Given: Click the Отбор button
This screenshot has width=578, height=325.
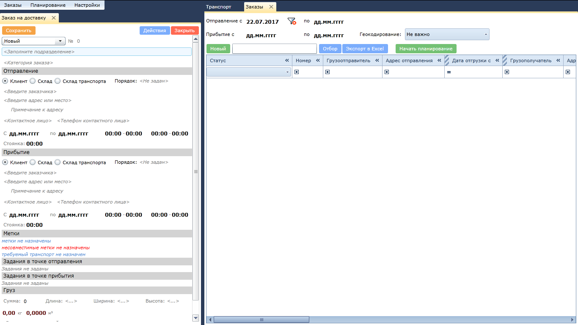Looking at the screenshot, I should coord(330,49).
